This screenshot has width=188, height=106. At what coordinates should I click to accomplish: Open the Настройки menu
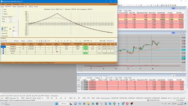click(x=16, y=4)
